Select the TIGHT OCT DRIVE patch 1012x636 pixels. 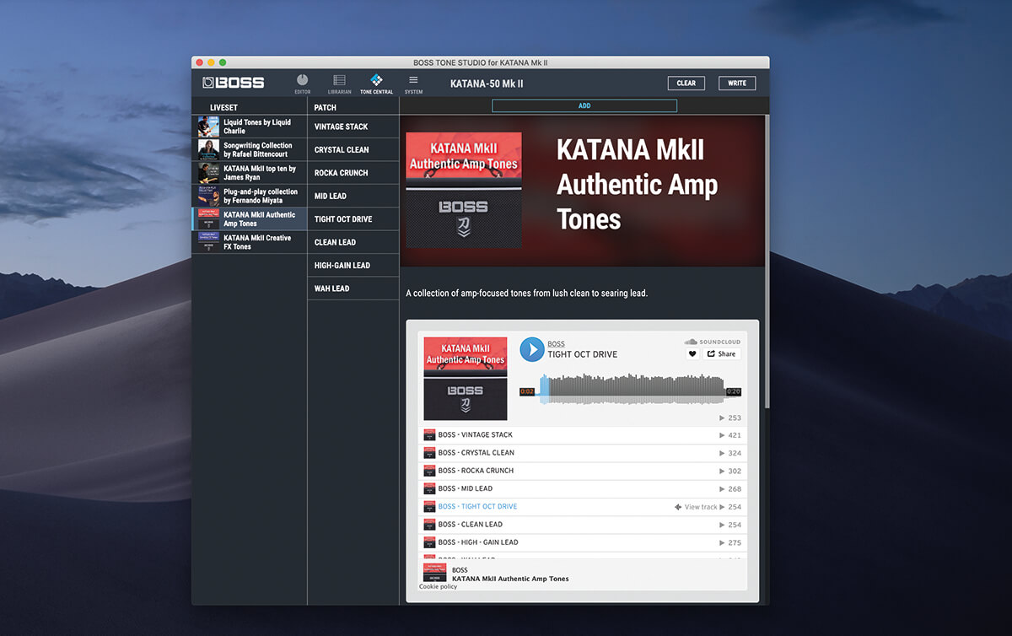point(353,219)
